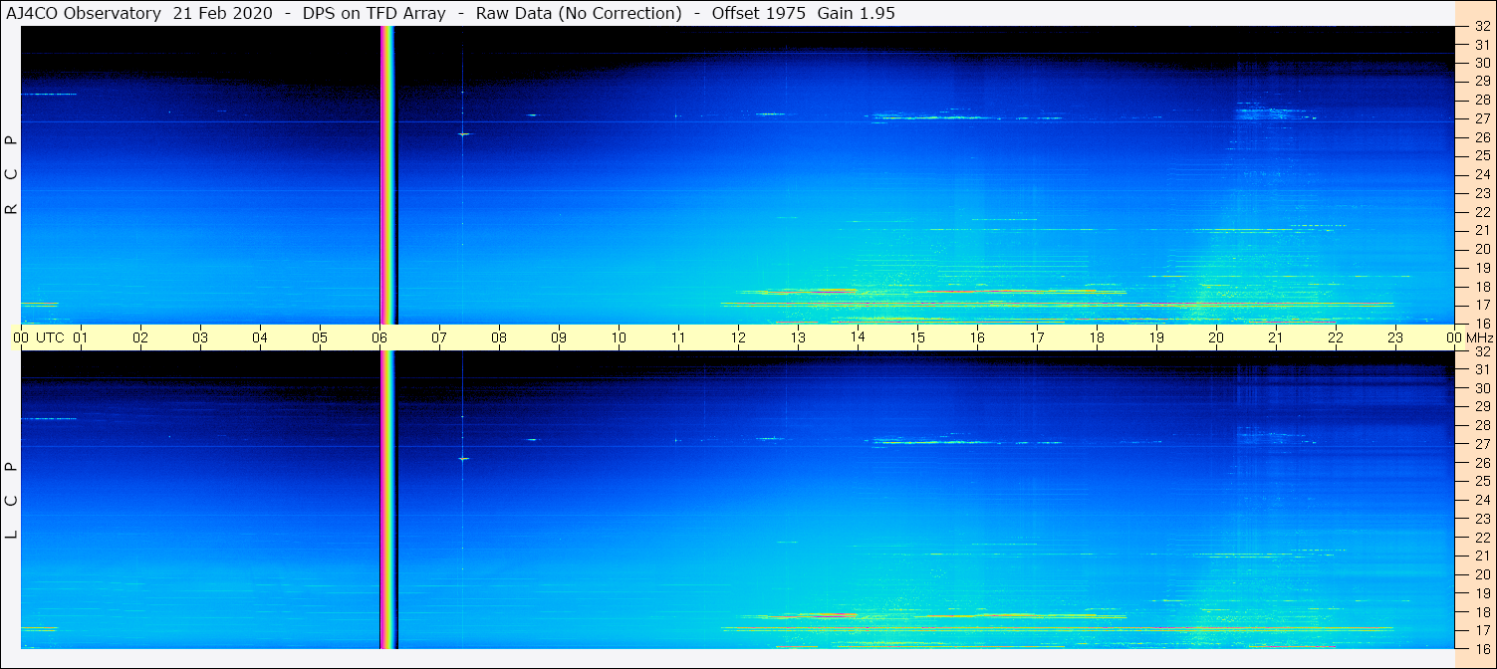Click the 09 hour marker on UTC axis
Image resolution: width=1497 pixels, height=669 pixels.
pyautogui.click(x=559, y=337)
